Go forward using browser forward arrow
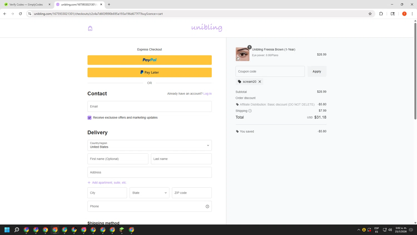 tap(13, 14)
